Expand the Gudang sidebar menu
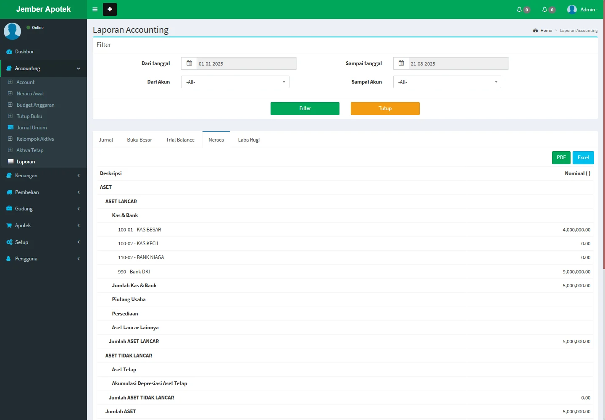 [x=43, y=209]
